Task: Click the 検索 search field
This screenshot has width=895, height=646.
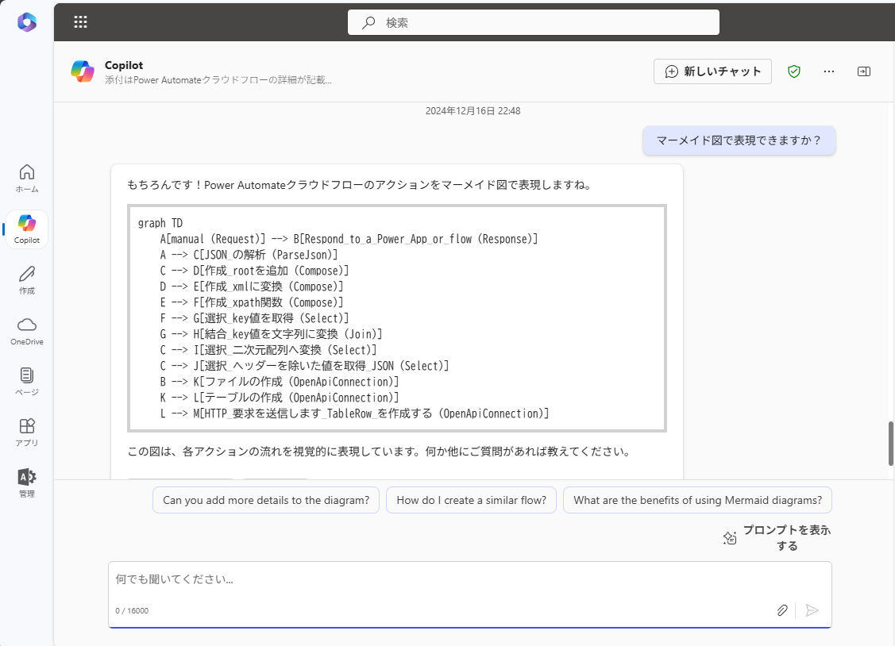Action: [533, 22]
